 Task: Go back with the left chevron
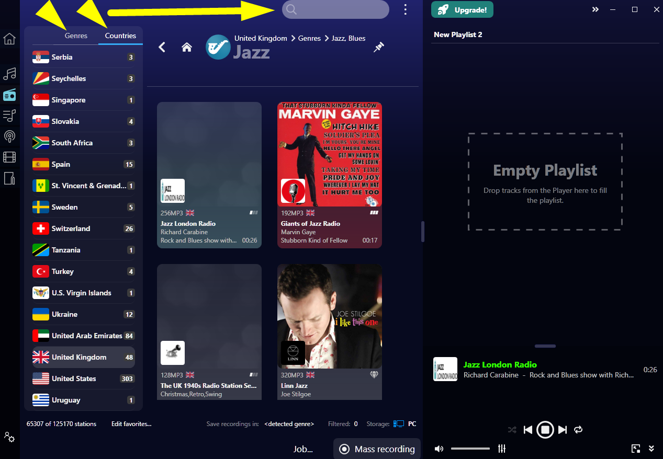pyautogui.click(x=162, y=47)
